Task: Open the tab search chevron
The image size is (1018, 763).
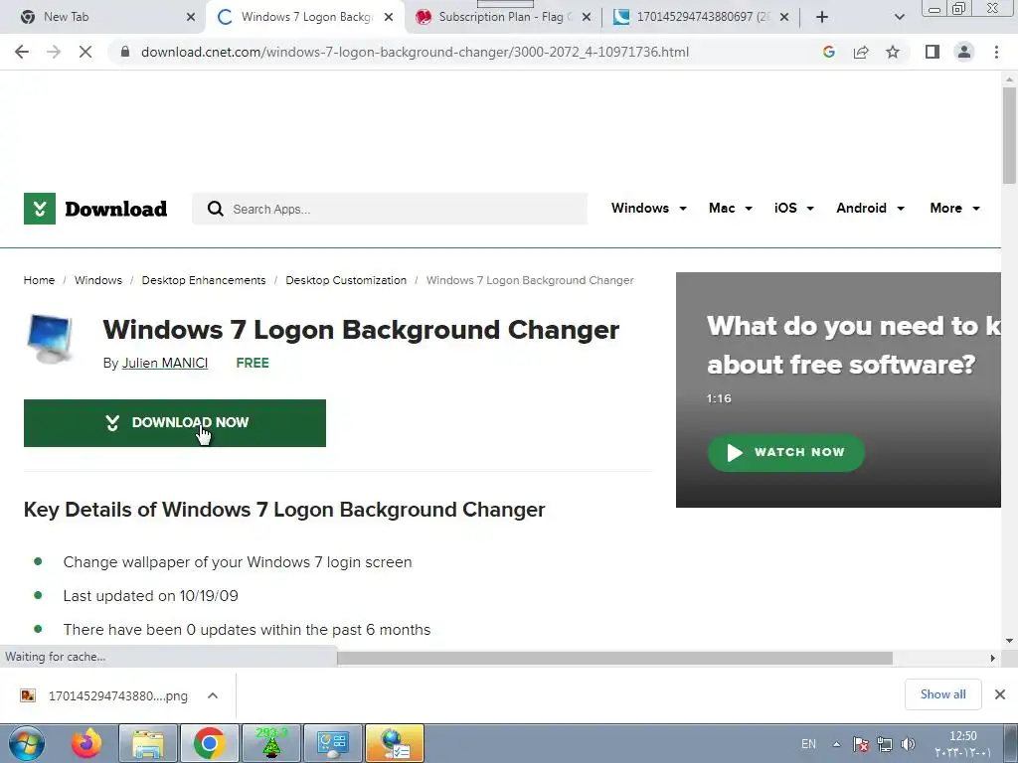Action: point(899,17)
